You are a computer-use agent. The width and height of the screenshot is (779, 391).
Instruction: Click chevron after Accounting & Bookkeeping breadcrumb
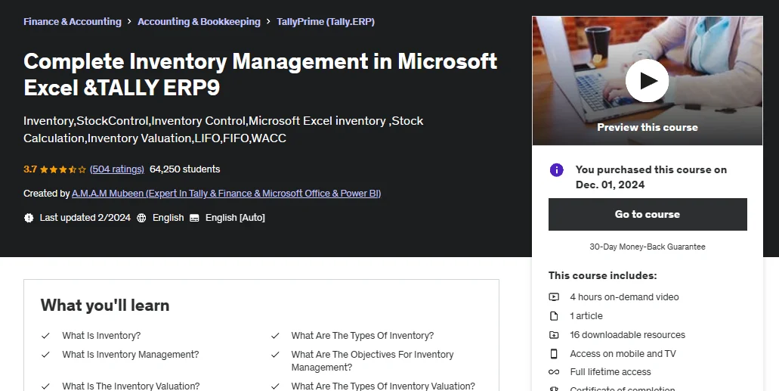(268, 22)
